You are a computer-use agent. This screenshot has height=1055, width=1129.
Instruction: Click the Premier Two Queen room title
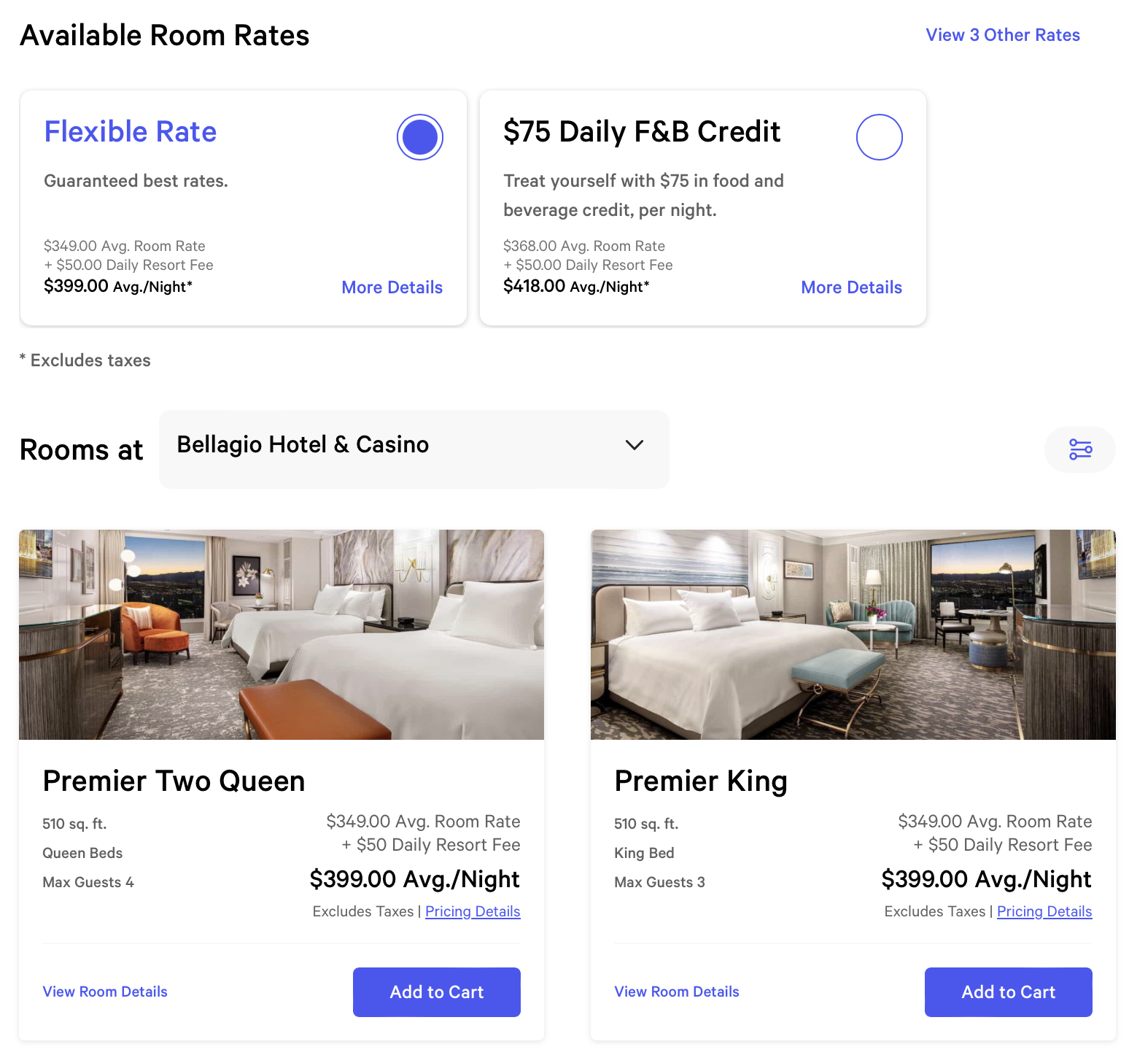(x=174, y=781)
